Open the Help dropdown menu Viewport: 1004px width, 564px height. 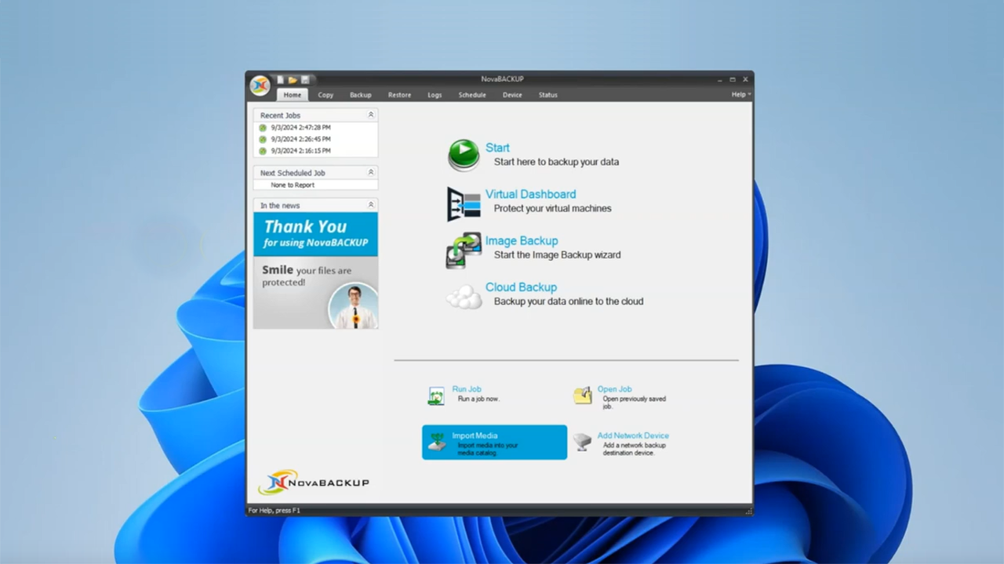(x=740, y=95)
